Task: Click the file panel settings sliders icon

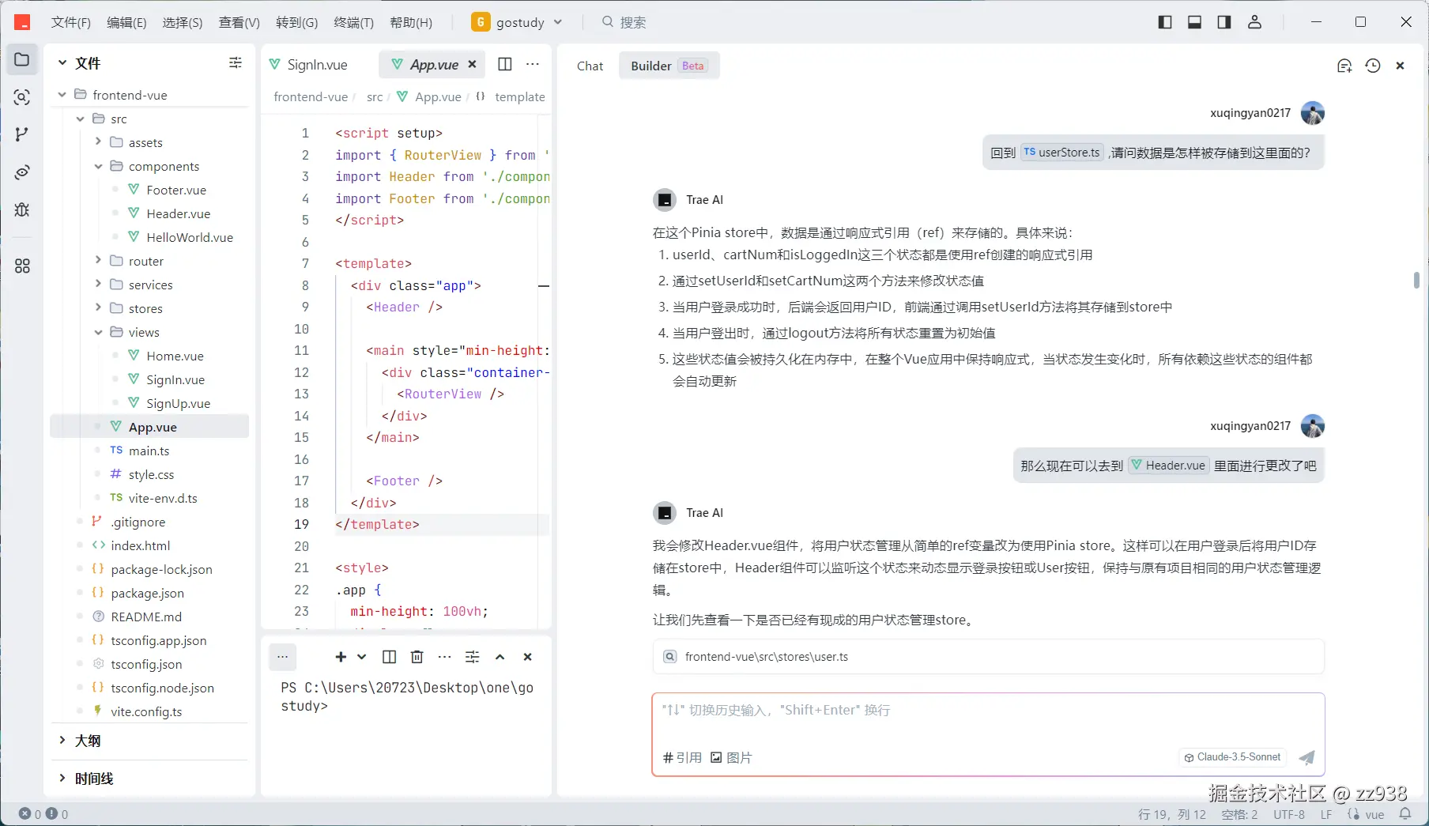Action: point(236,62)
